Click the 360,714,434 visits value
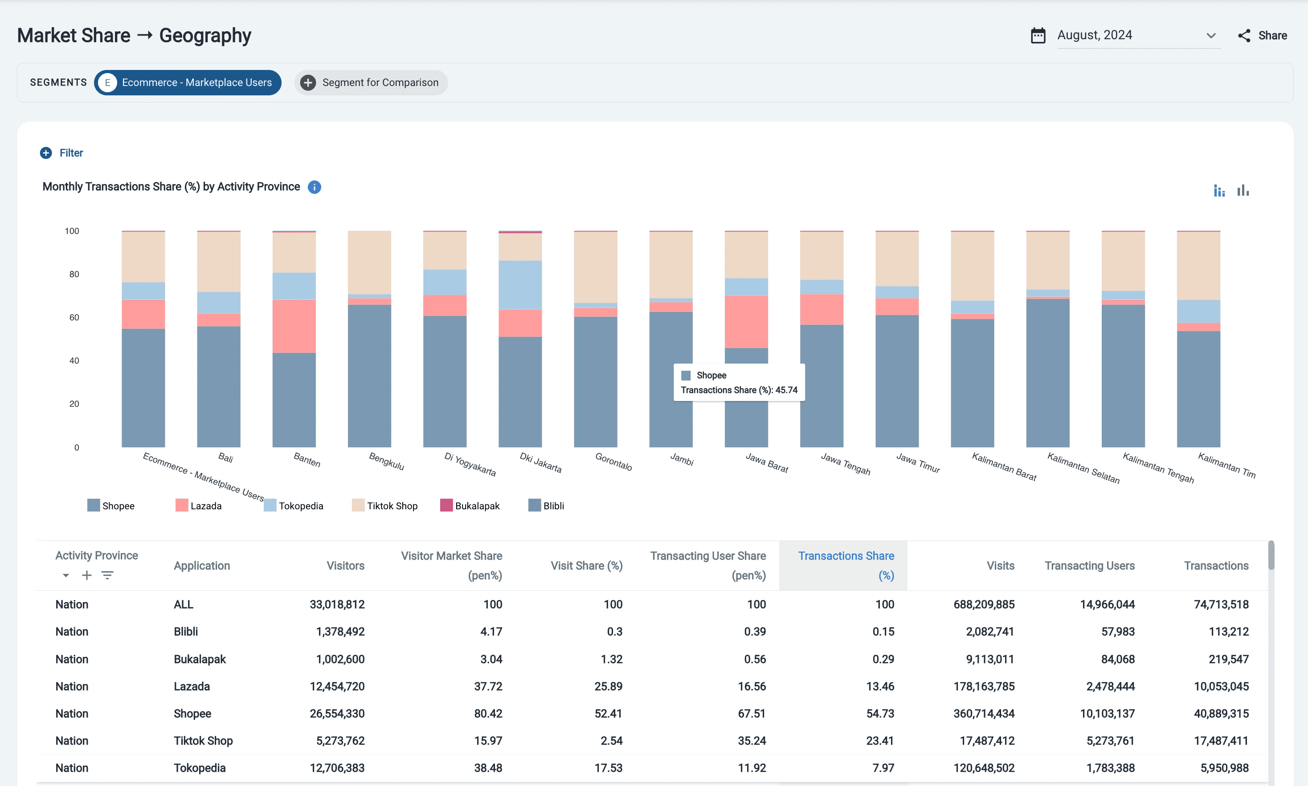The width and height of the screenshot is (1308, 786). point(984,713)
